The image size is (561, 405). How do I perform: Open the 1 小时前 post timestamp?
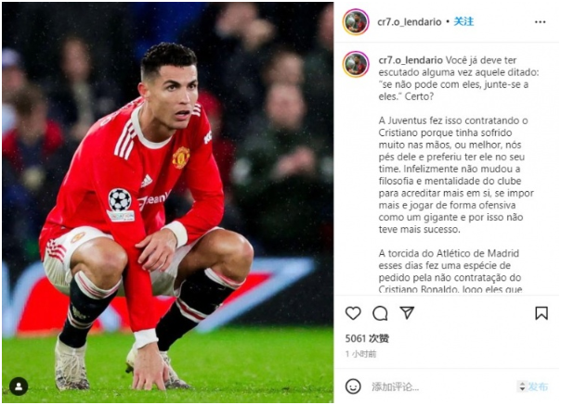361,354
